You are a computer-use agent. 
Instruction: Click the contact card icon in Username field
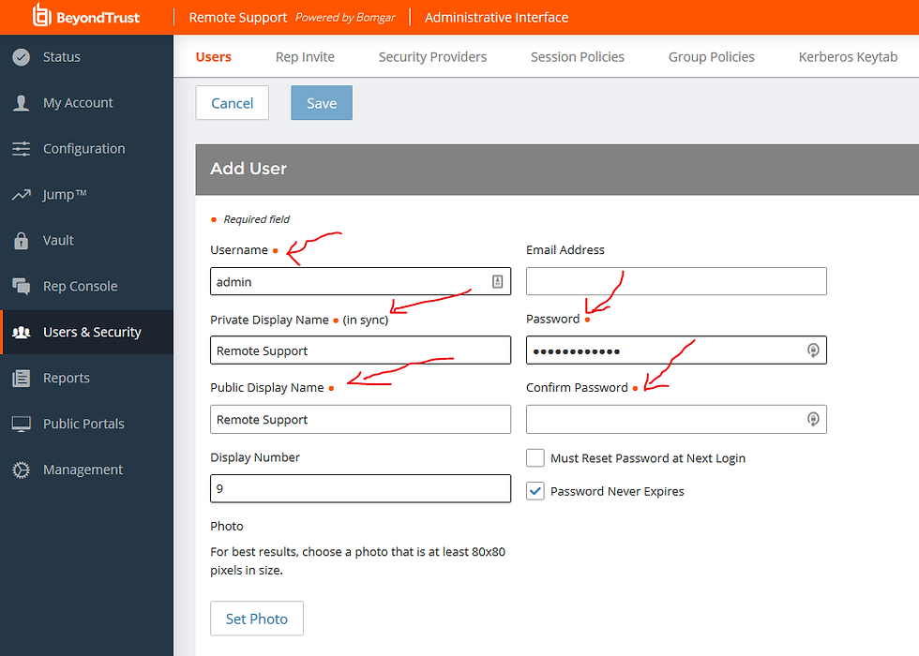(497, 282)
